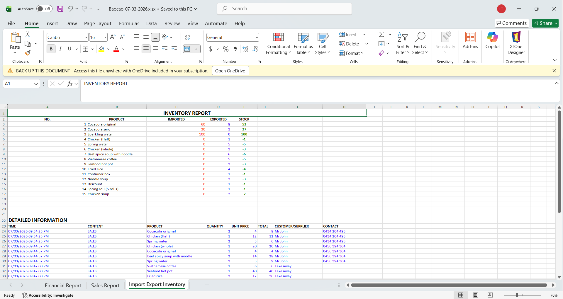Select the Format Painter tool
The image size is (563, 299).
point(28,53)
